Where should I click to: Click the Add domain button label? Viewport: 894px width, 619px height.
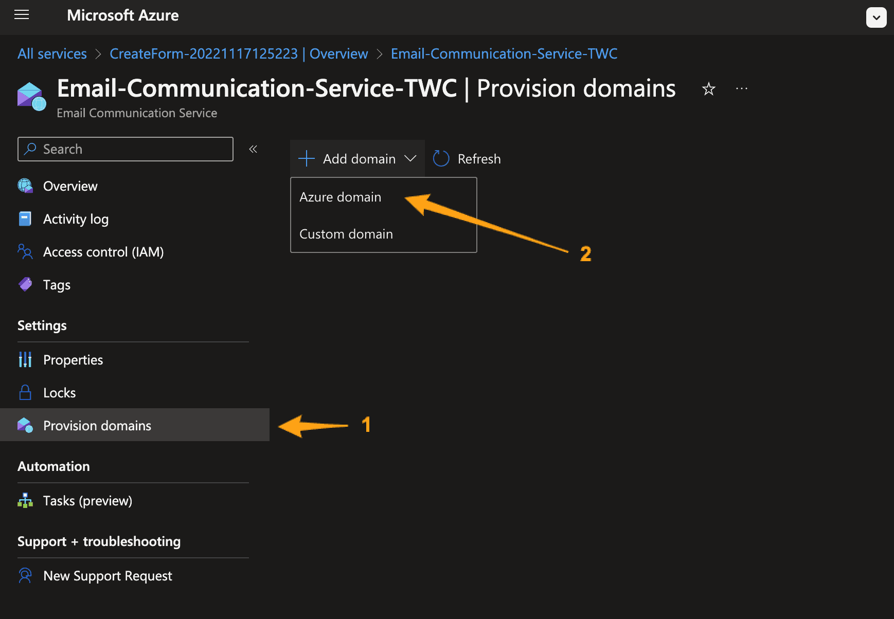359,159
